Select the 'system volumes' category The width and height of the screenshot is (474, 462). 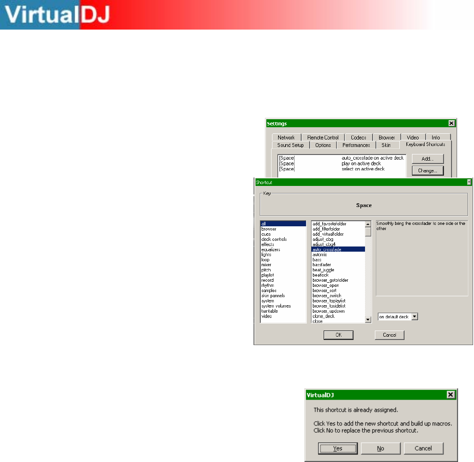[x=283, y=306]
